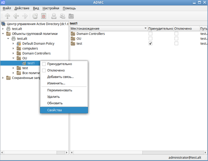Click the ADMC app icon in title bar
208x161 pixels.
(3, 2)
